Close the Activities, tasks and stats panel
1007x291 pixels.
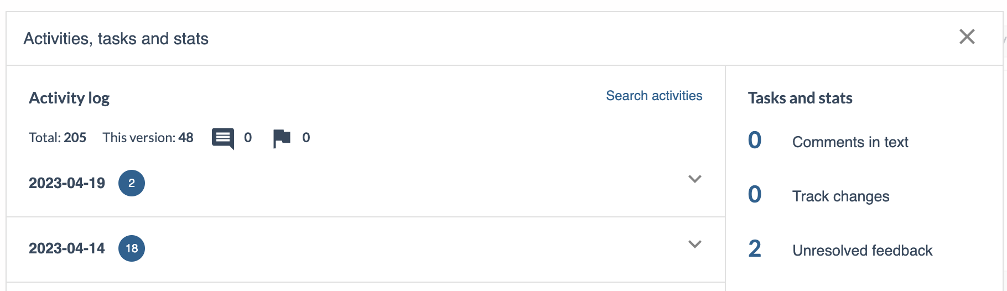pyautogui.click(x=967, y=37)
